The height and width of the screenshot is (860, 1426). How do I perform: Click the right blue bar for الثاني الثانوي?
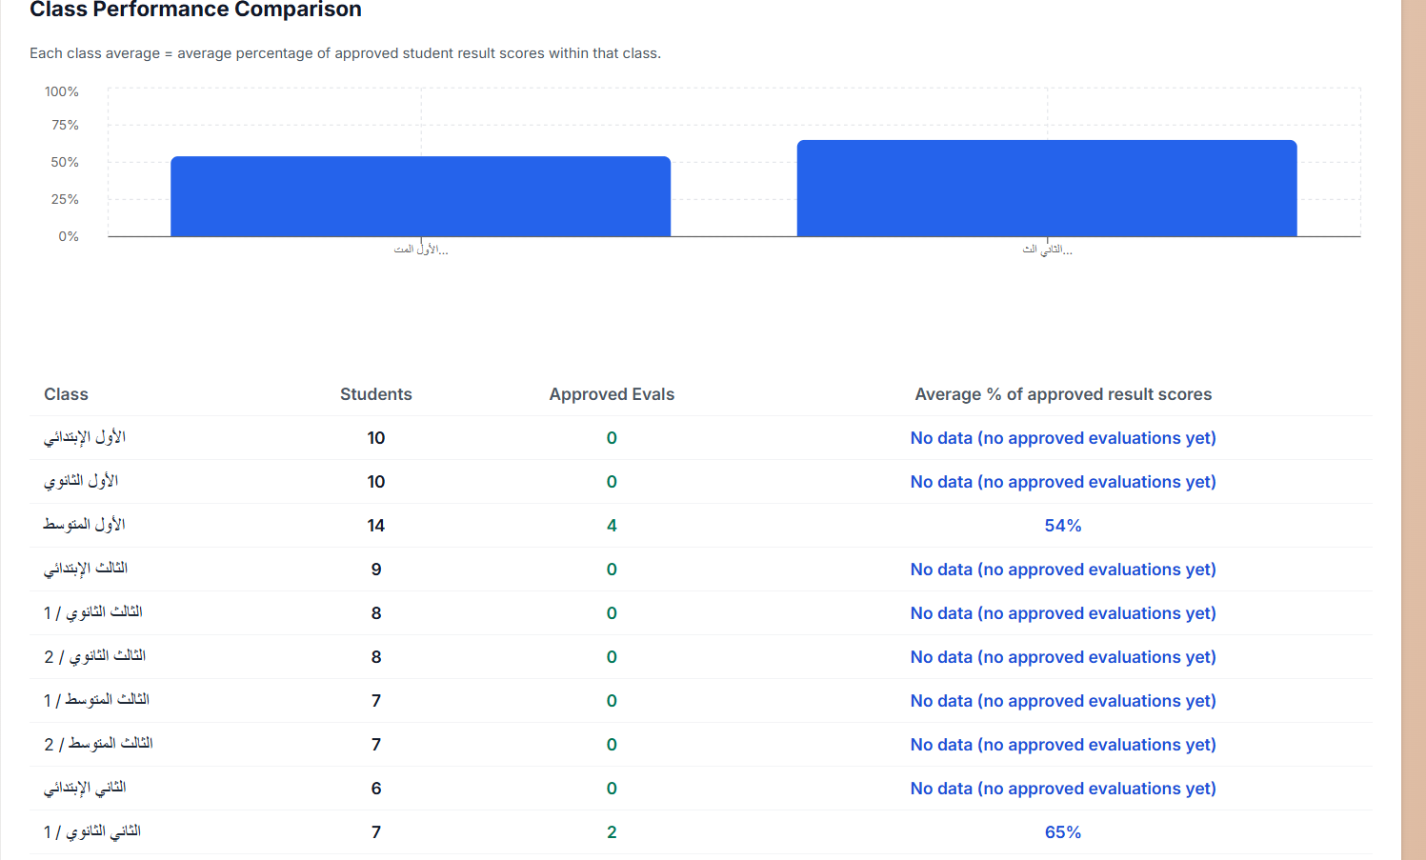[1046, 188]
